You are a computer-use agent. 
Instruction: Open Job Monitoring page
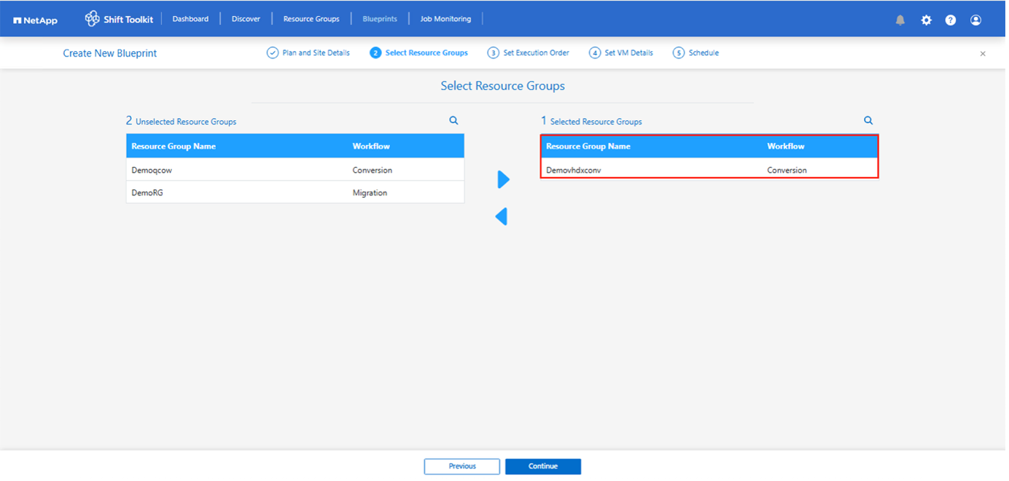pos(445,19)
